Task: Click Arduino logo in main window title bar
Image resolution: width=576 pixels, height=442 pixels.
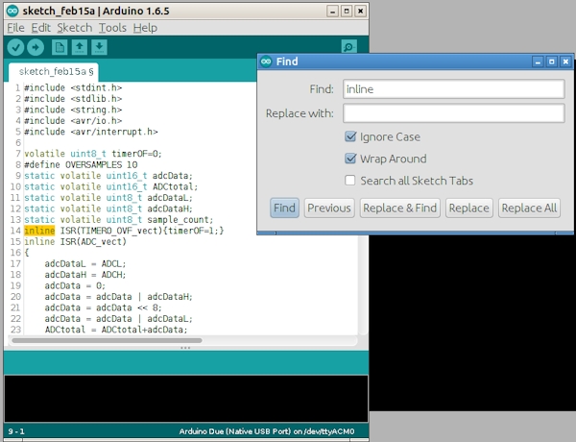Action: coord(12,11)
